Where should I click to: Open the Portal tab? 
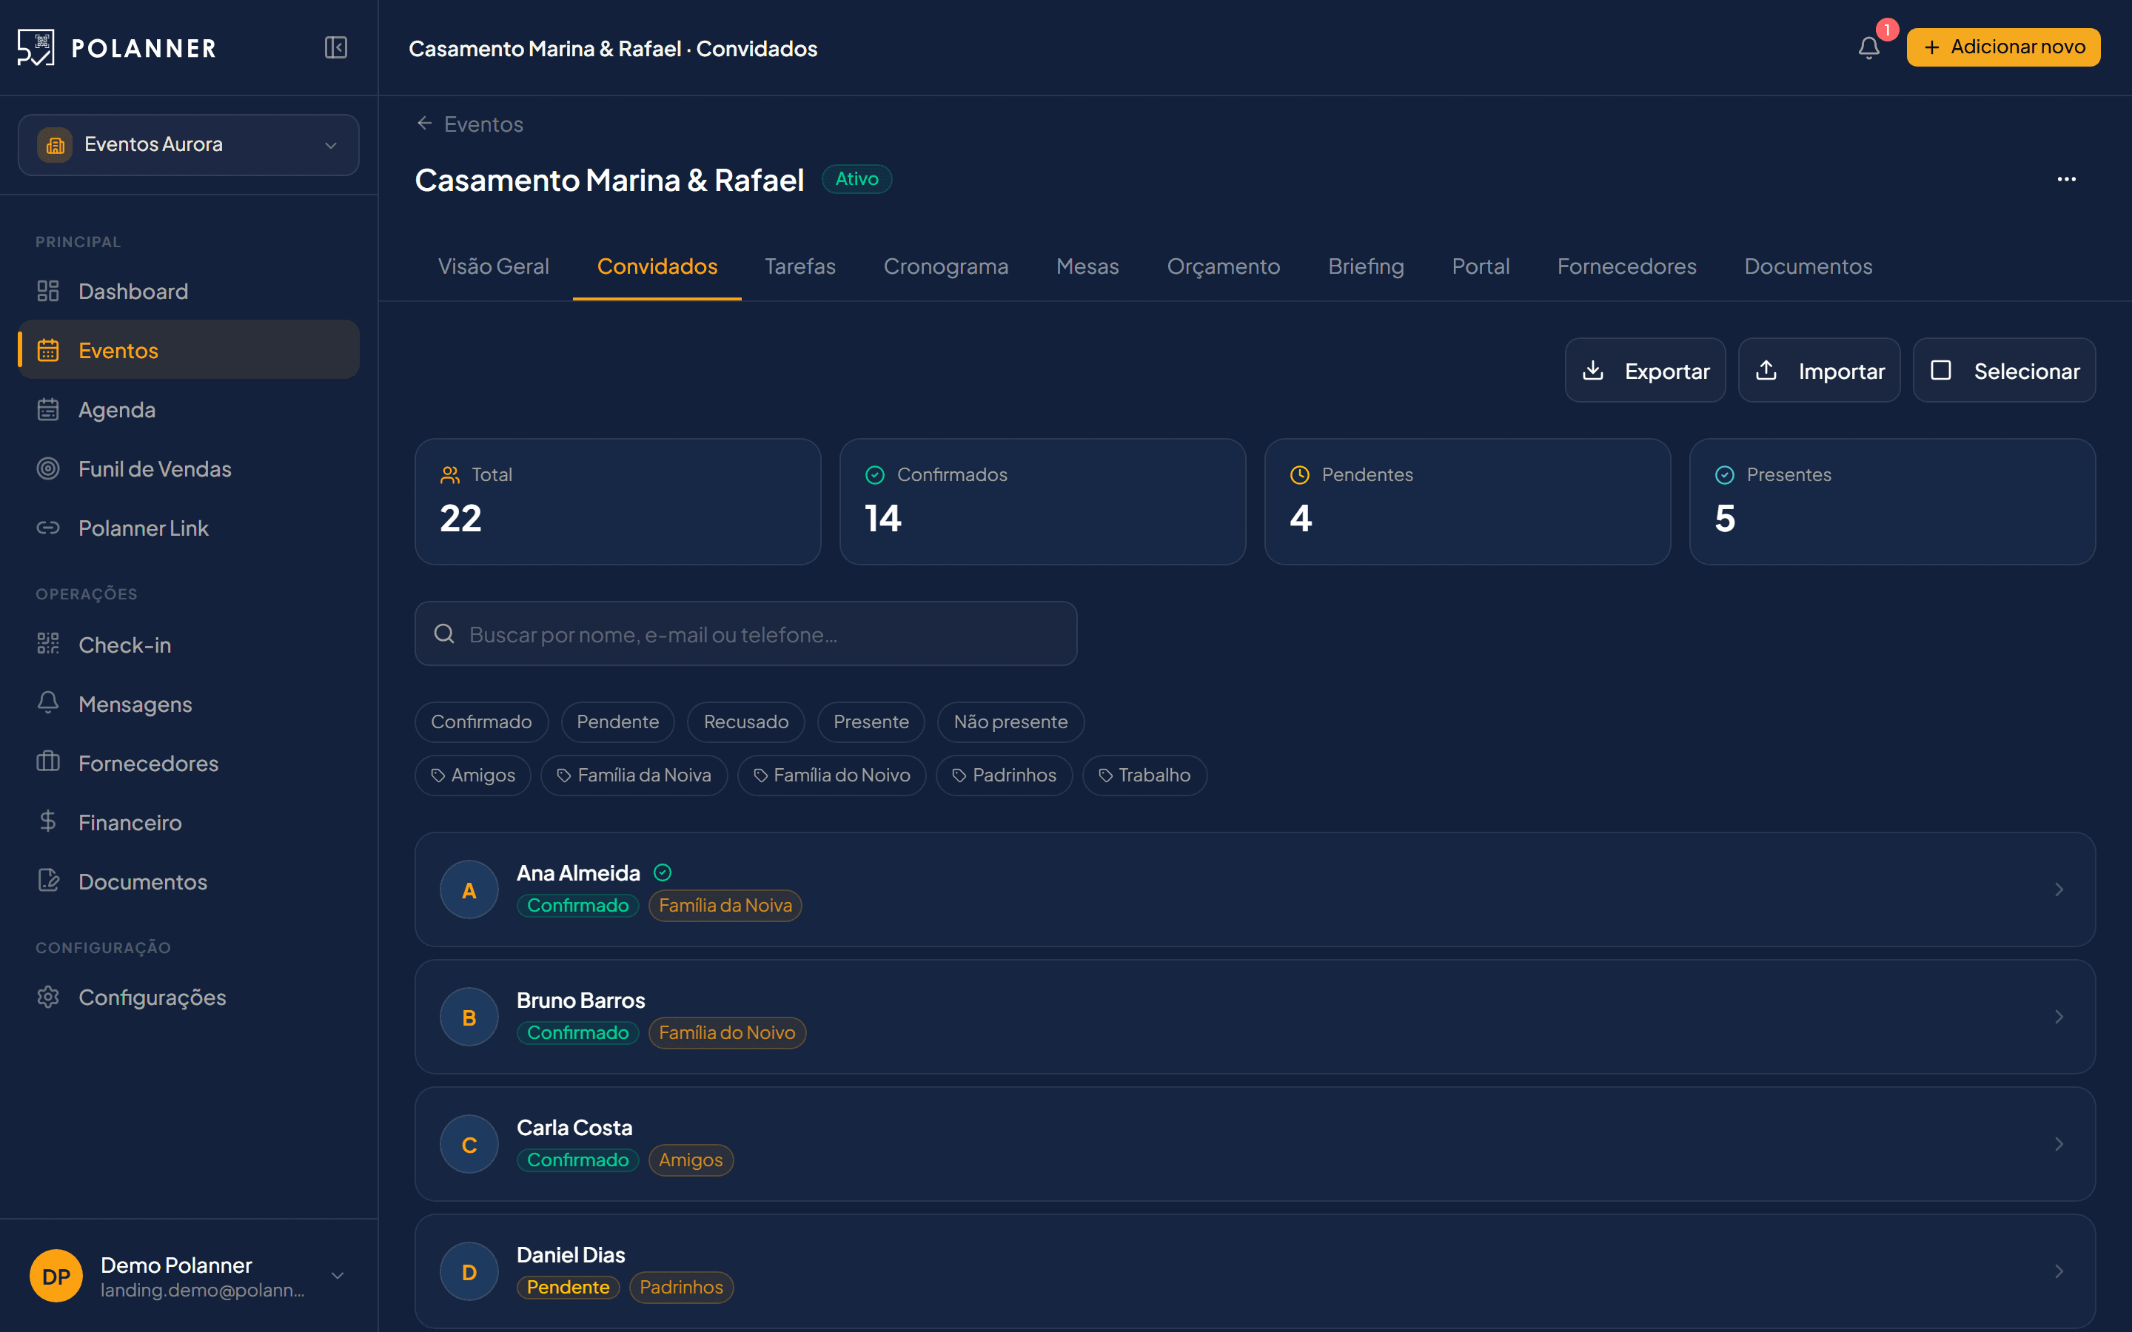1480,266
